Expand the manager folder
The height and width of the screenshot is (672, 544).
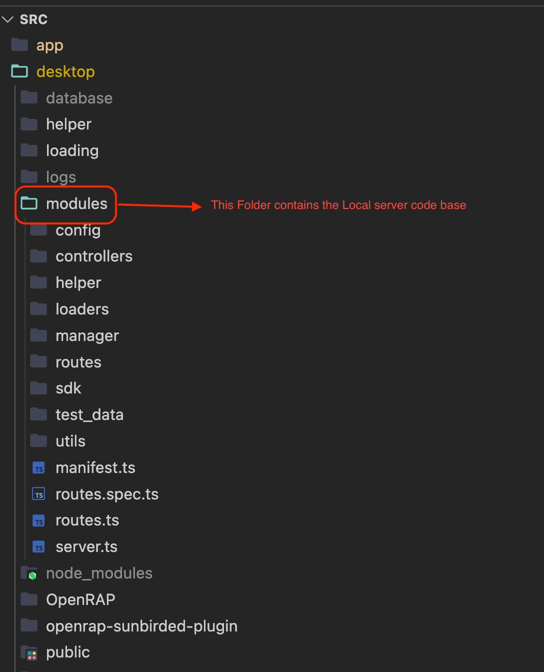87,335
